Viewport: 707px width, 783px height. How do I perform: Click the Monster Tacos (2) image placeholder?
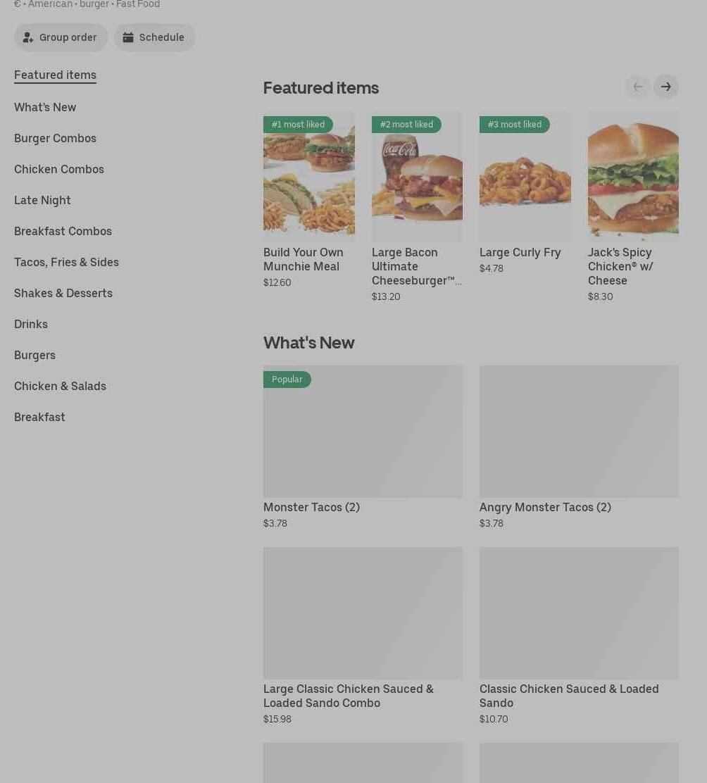tap(363, 432)
